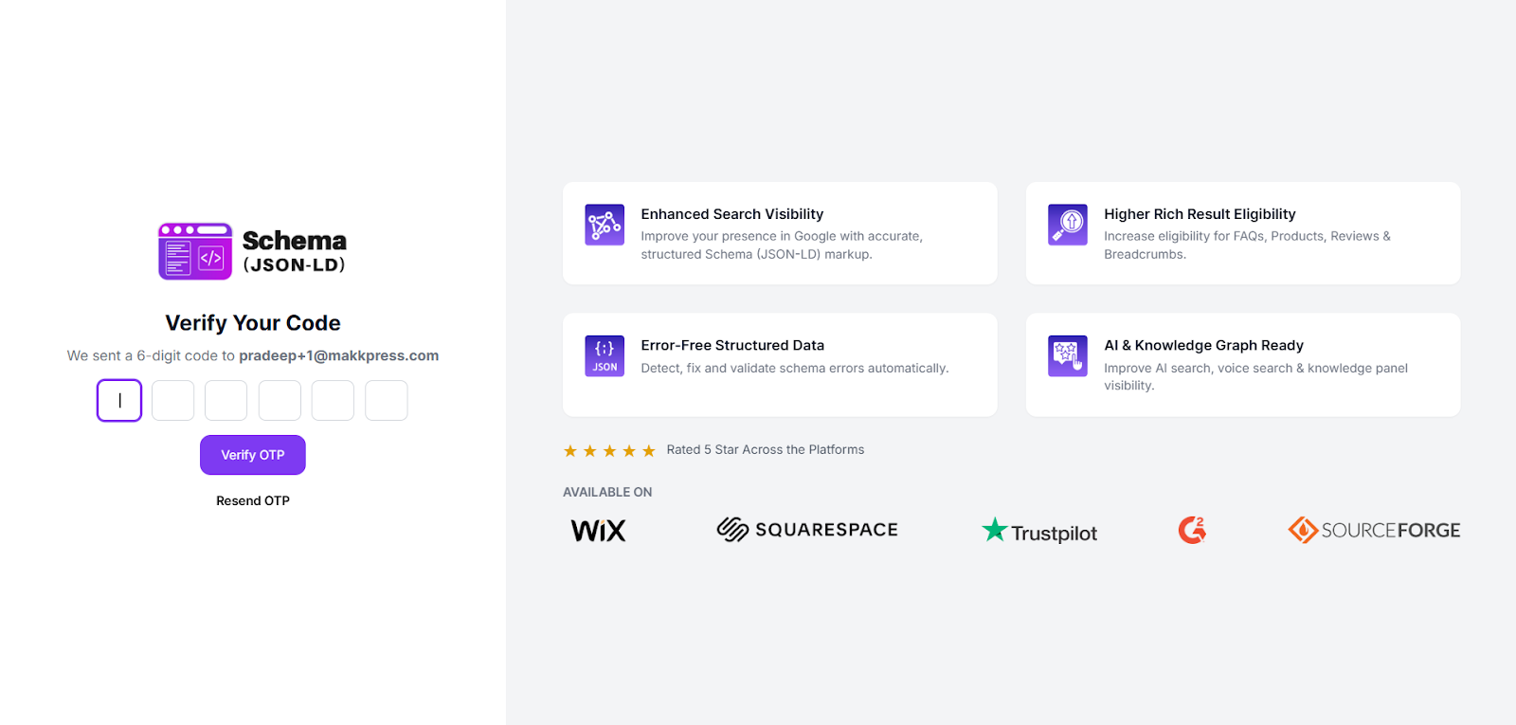Click the Trustpilot logo
Screen dimensions: 1516x725
[1039, 531]
